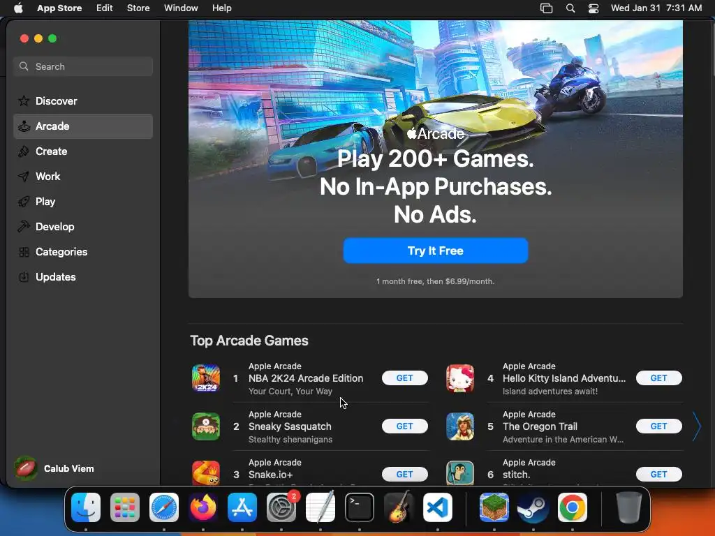Open Launchpad from the Dock
Screen dimensions: 715x536
[125, 507]
